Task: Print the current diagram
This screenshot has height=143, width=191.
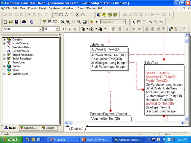Action: tap(24, 22)
